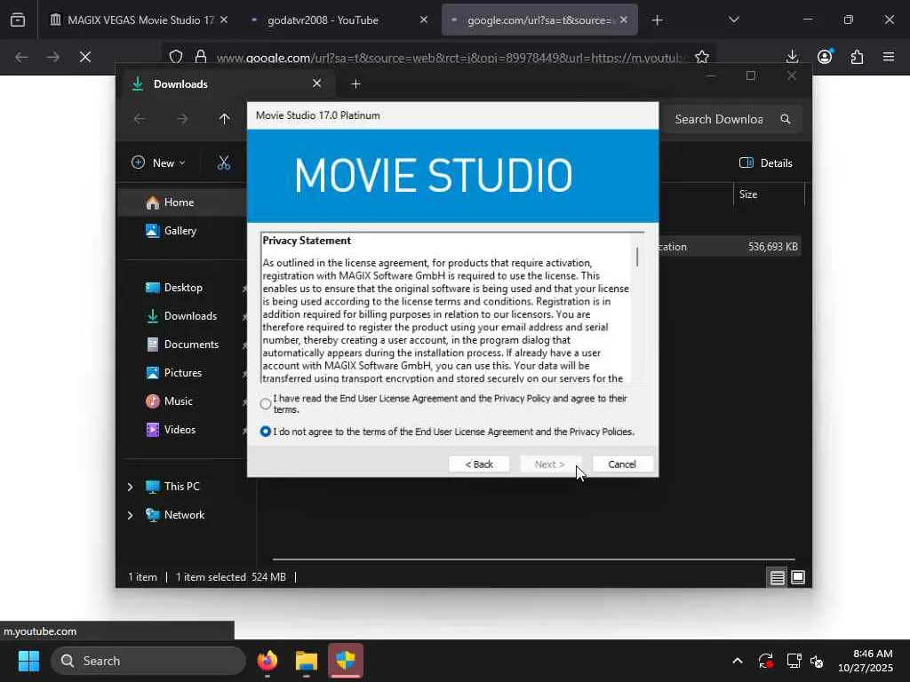Click the site padlock icon
The height and width of the screenshot is (682, 910).
point(201,57)
